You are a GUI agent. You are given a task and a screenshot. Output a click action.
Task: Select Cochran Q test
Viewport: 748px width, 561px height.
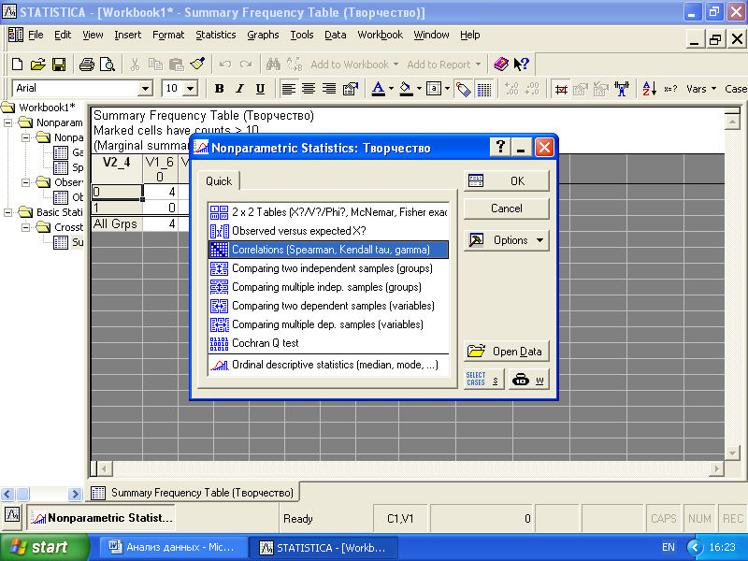(x=329, y=343)
